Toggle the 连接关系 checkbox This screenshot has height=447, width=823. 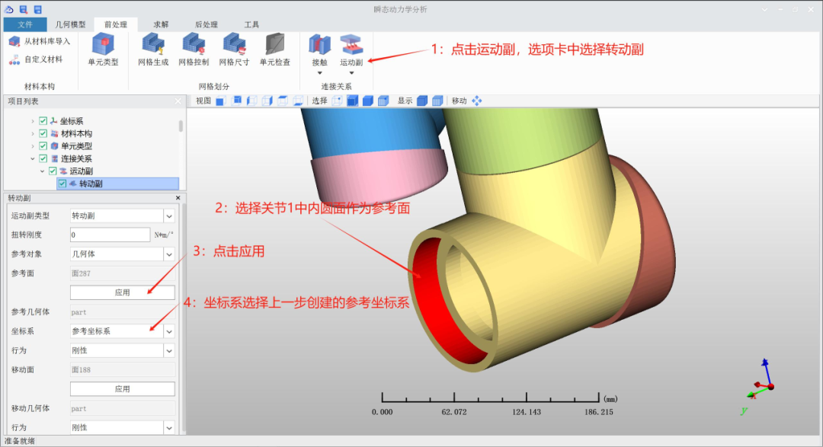pyautogui.click(x=43, y=159)
